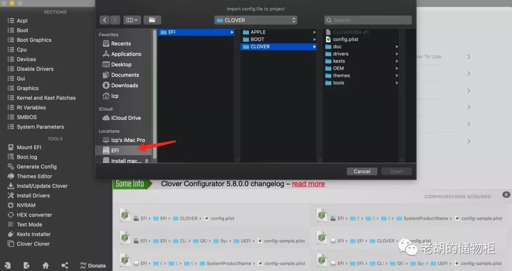
Task: Expand the themes folder arrow
Action: 397,75
